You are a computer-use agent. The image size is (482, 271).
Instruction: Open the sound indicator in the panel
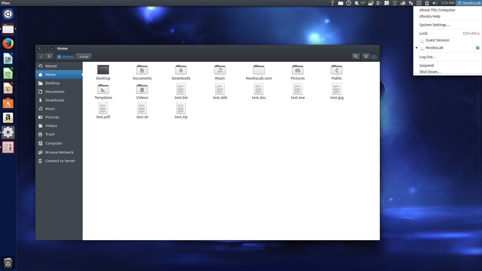tap(434, 3)
